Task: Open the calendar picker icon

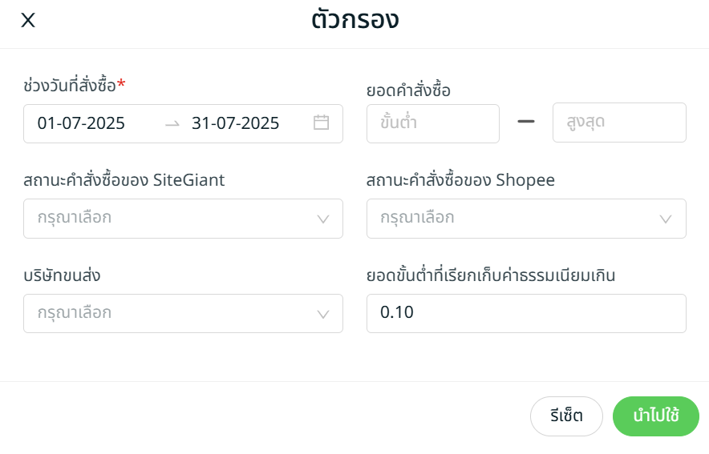Action: (x=322, y=123)
